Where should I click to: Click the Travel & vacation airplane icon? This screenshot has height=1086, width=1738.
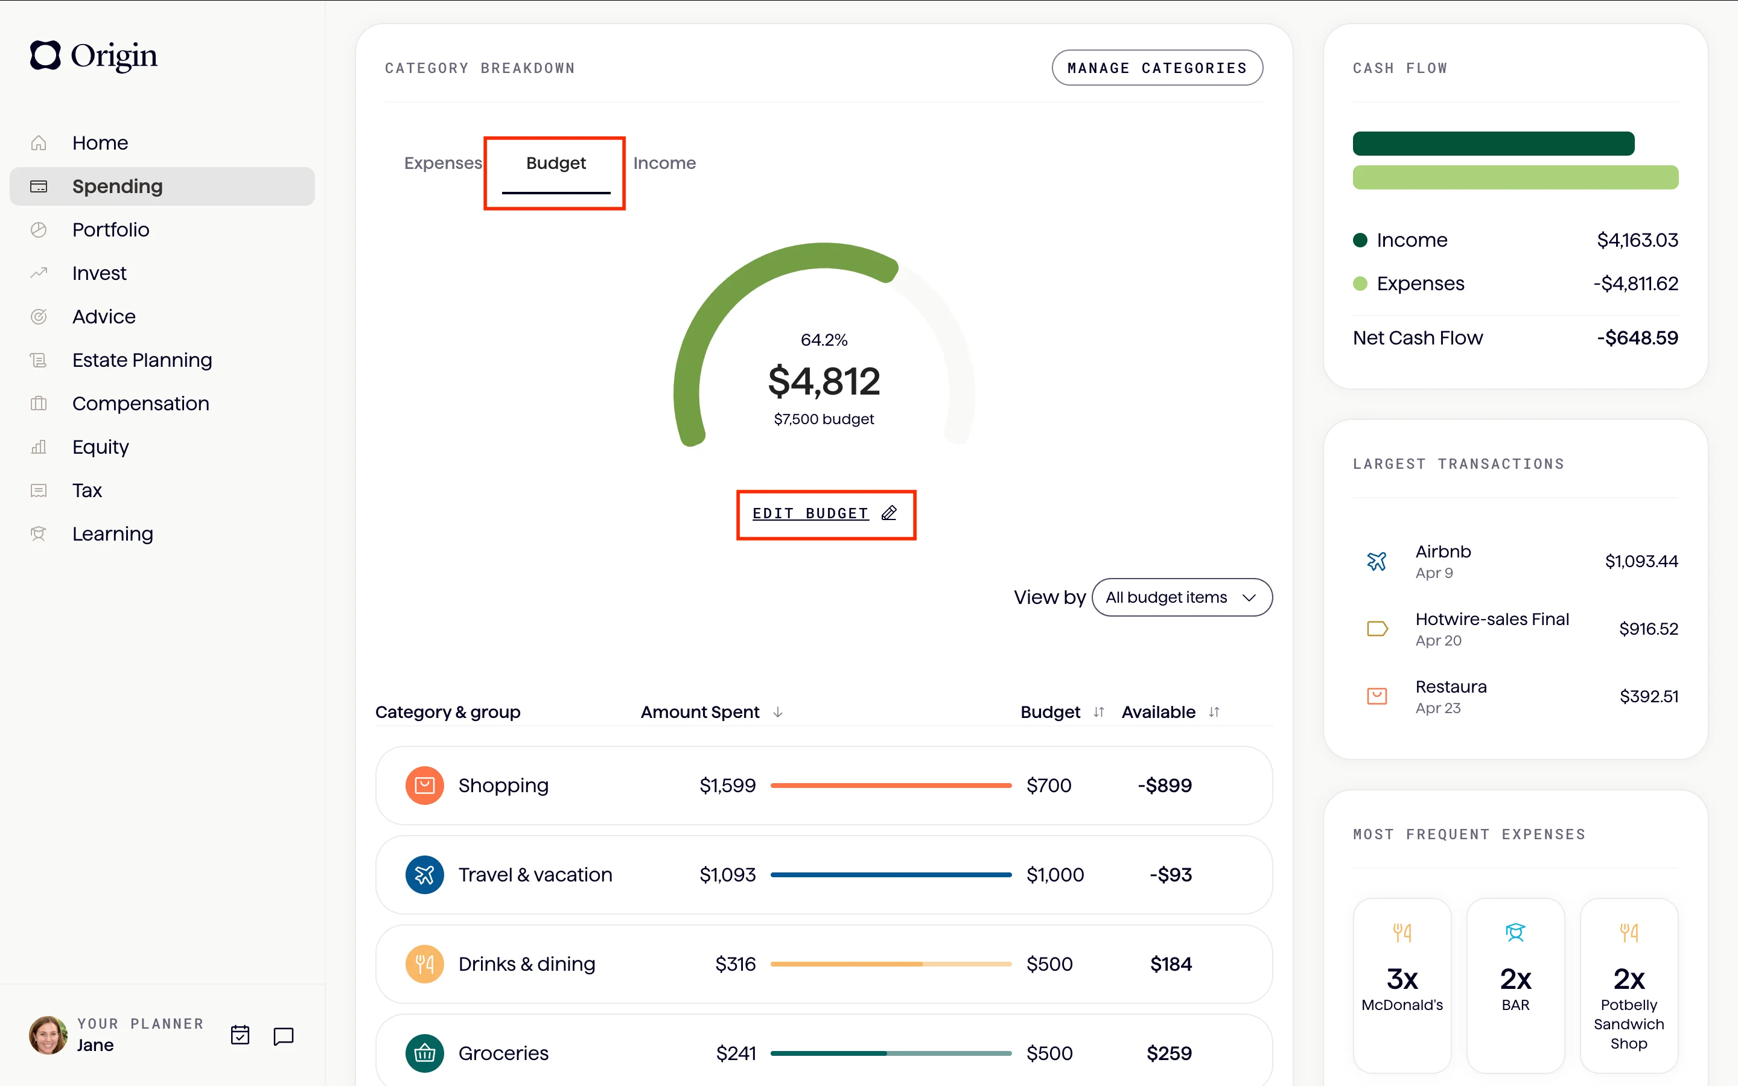(424, 874)
